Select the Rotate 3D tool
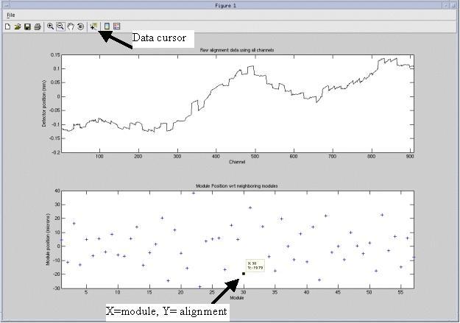This screenshot has width=460, height=323. coord(80,26)
